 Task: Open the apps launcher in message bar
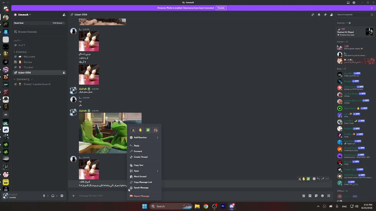329,196
